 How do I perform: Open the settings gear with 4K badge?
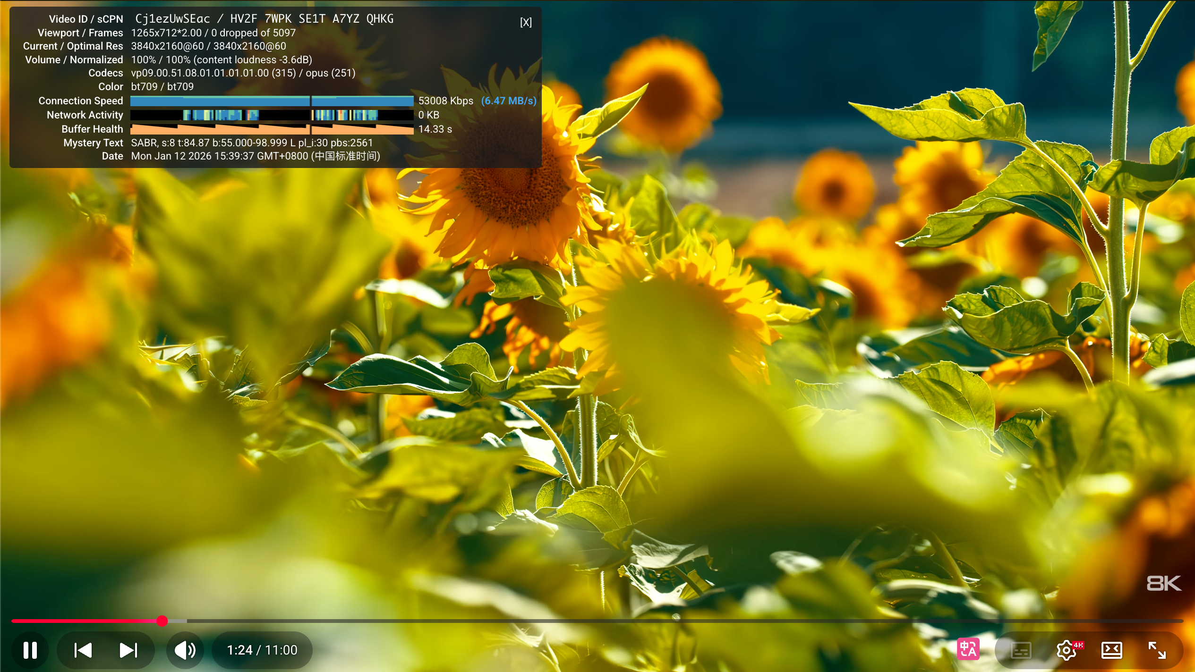1067,650
